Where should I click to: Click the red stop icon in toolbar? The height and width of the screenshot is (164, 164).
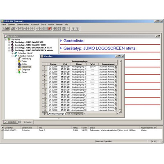pos(50,28)
